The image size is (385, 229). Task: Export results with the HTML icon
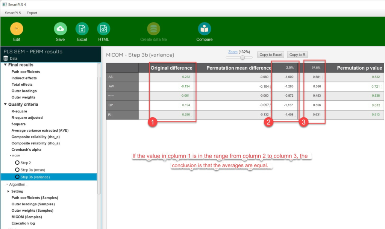pos(103,29)
